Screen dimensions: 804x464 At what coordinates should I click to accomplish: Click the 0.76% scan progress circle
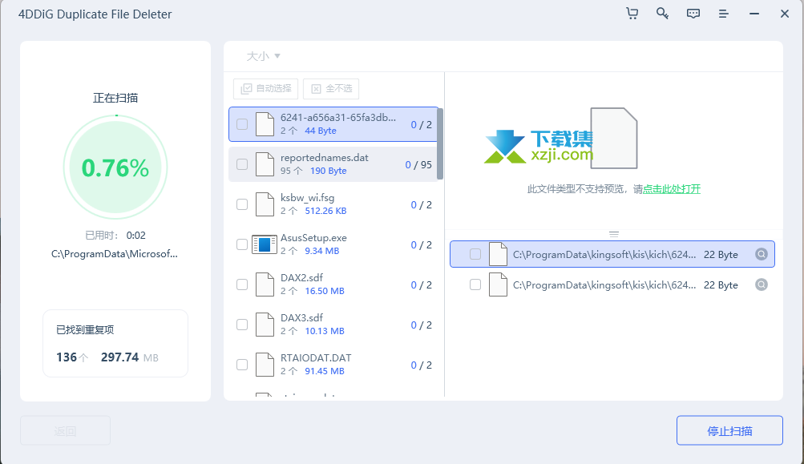click(115, 167)
